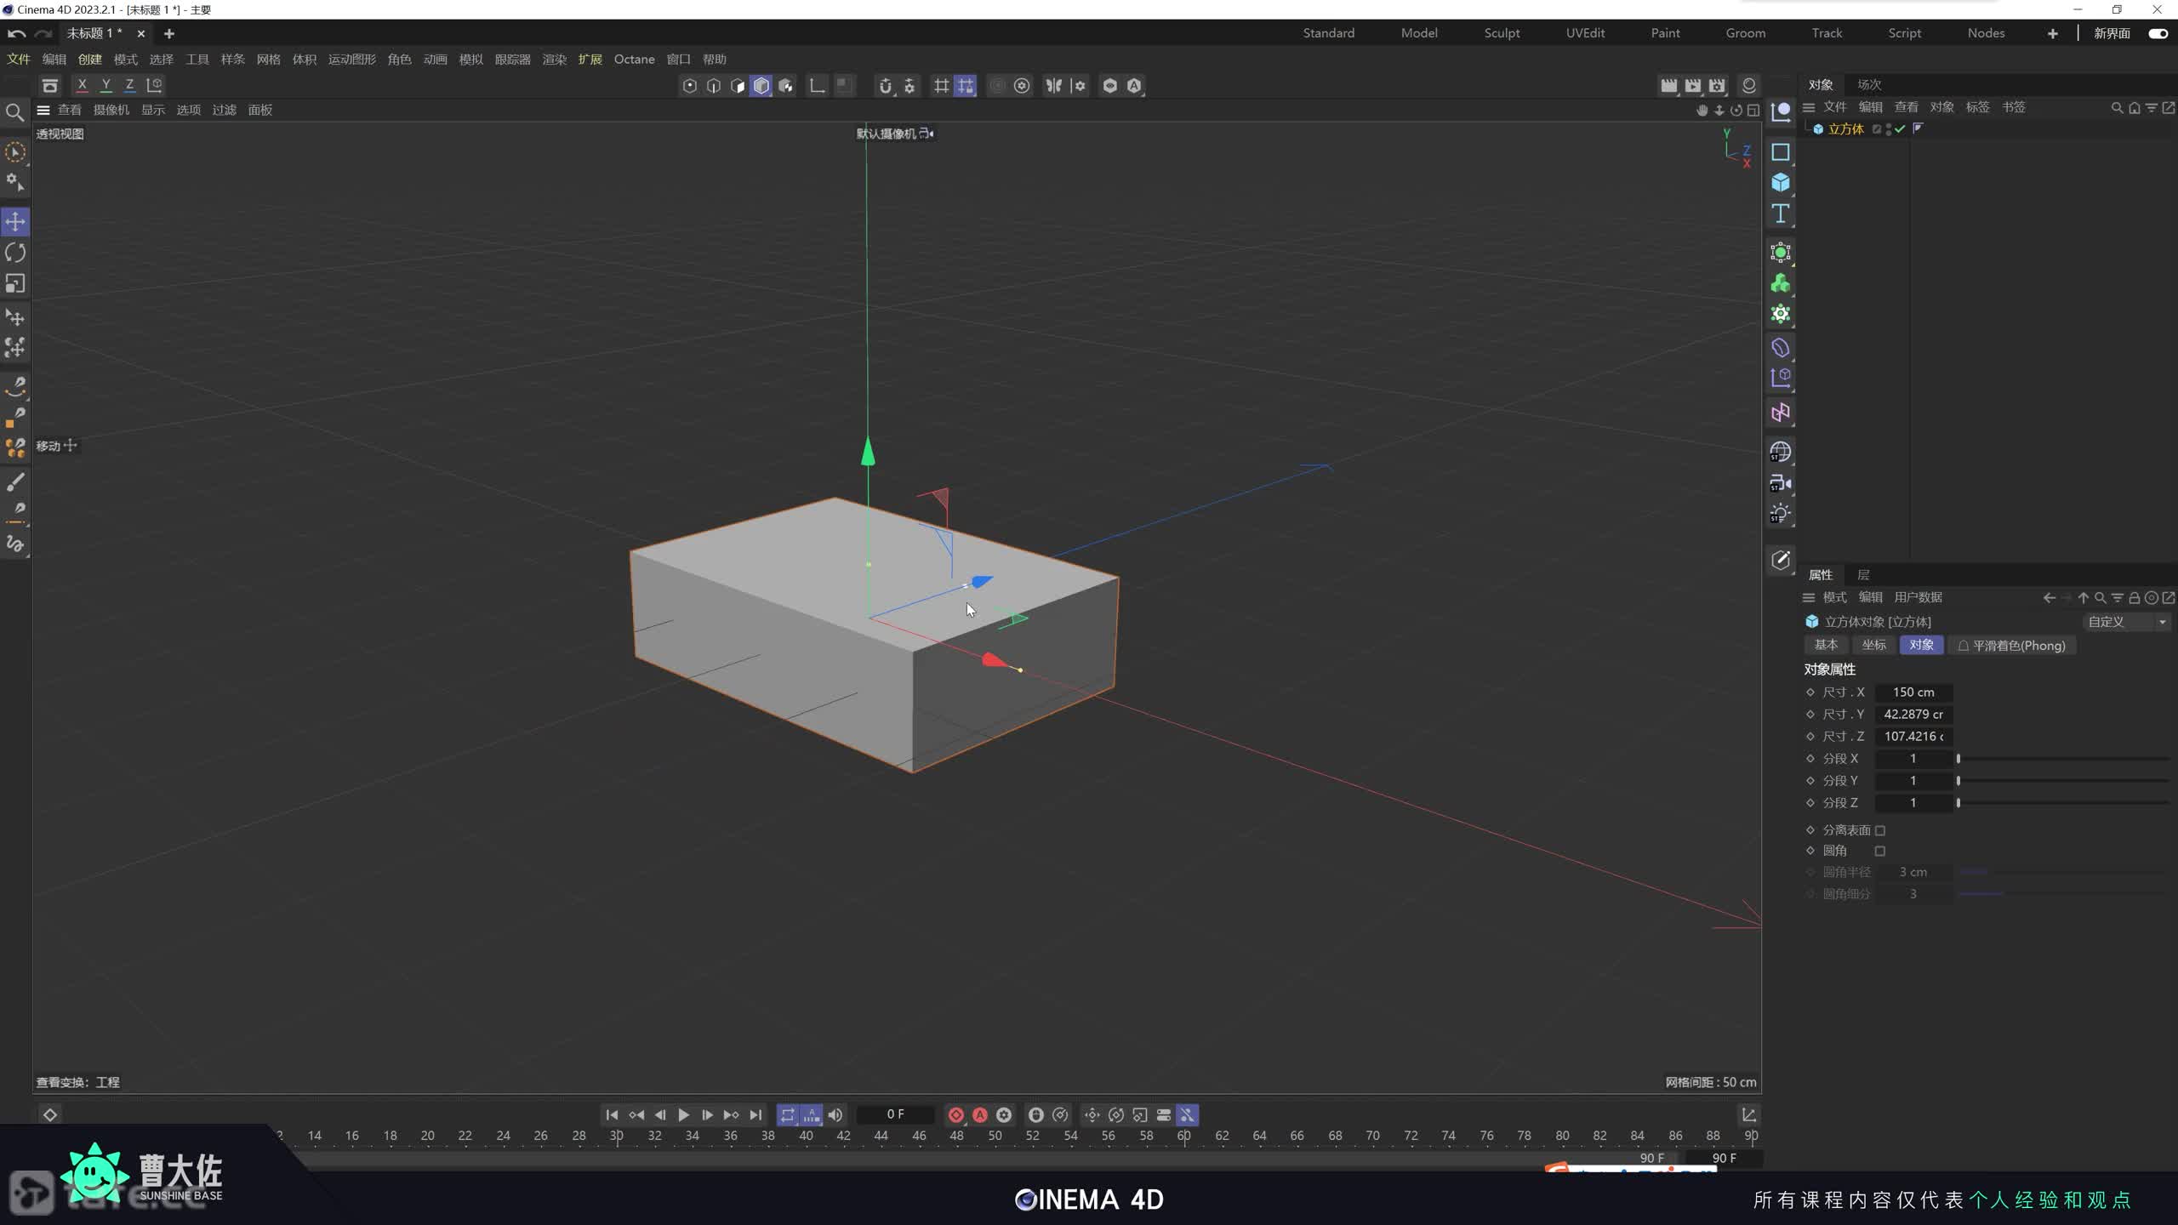Click the 分段 X slider
This screenshot has width=2178, height=1225.
2062,758
